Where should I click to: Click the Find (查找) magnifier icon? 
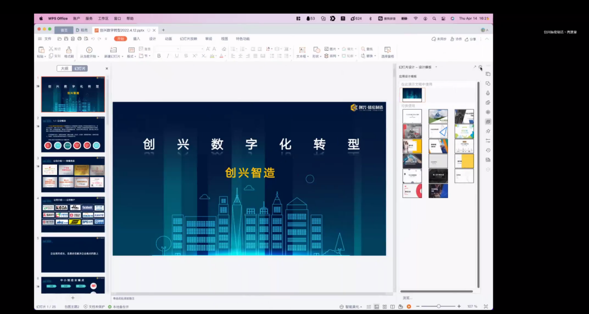363,49
